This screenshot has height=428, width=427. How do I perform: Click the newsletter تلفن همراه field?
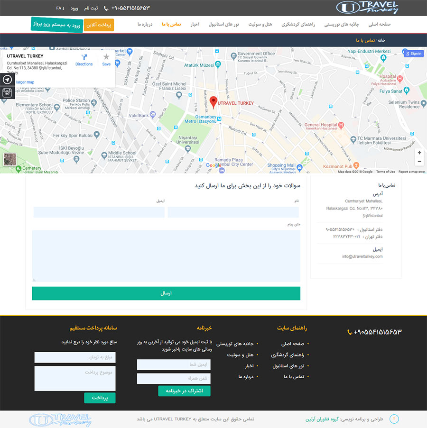pos(174,379)
